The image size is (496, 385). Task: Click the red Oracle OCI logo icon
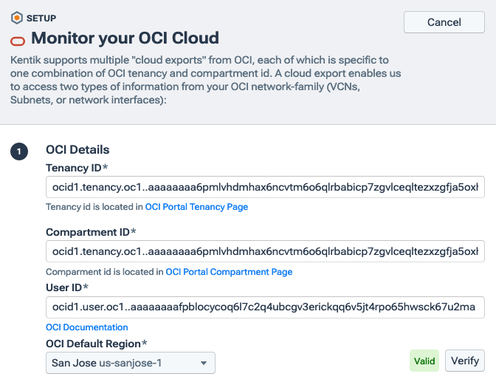(x=18, y=39)
